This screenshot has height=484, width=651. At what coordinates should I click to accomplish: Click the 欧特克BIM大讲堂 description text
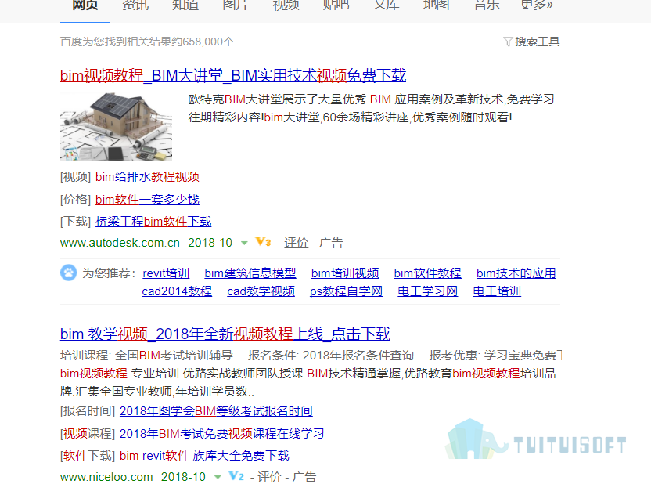point(371,108)
